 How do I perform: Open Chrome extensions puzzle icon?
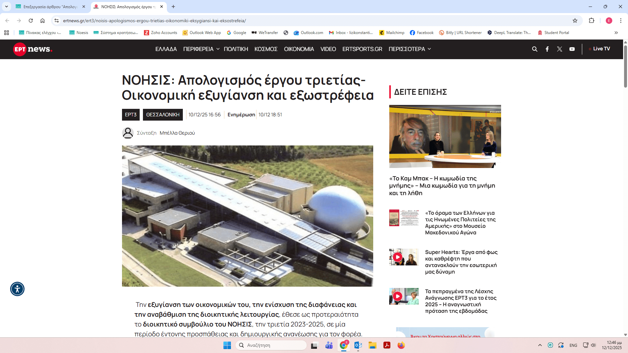coord(591,21)
